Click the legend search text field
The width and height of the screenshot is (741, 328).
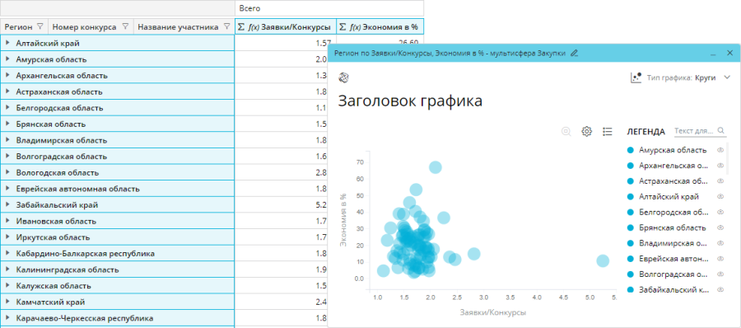point(695,131)
